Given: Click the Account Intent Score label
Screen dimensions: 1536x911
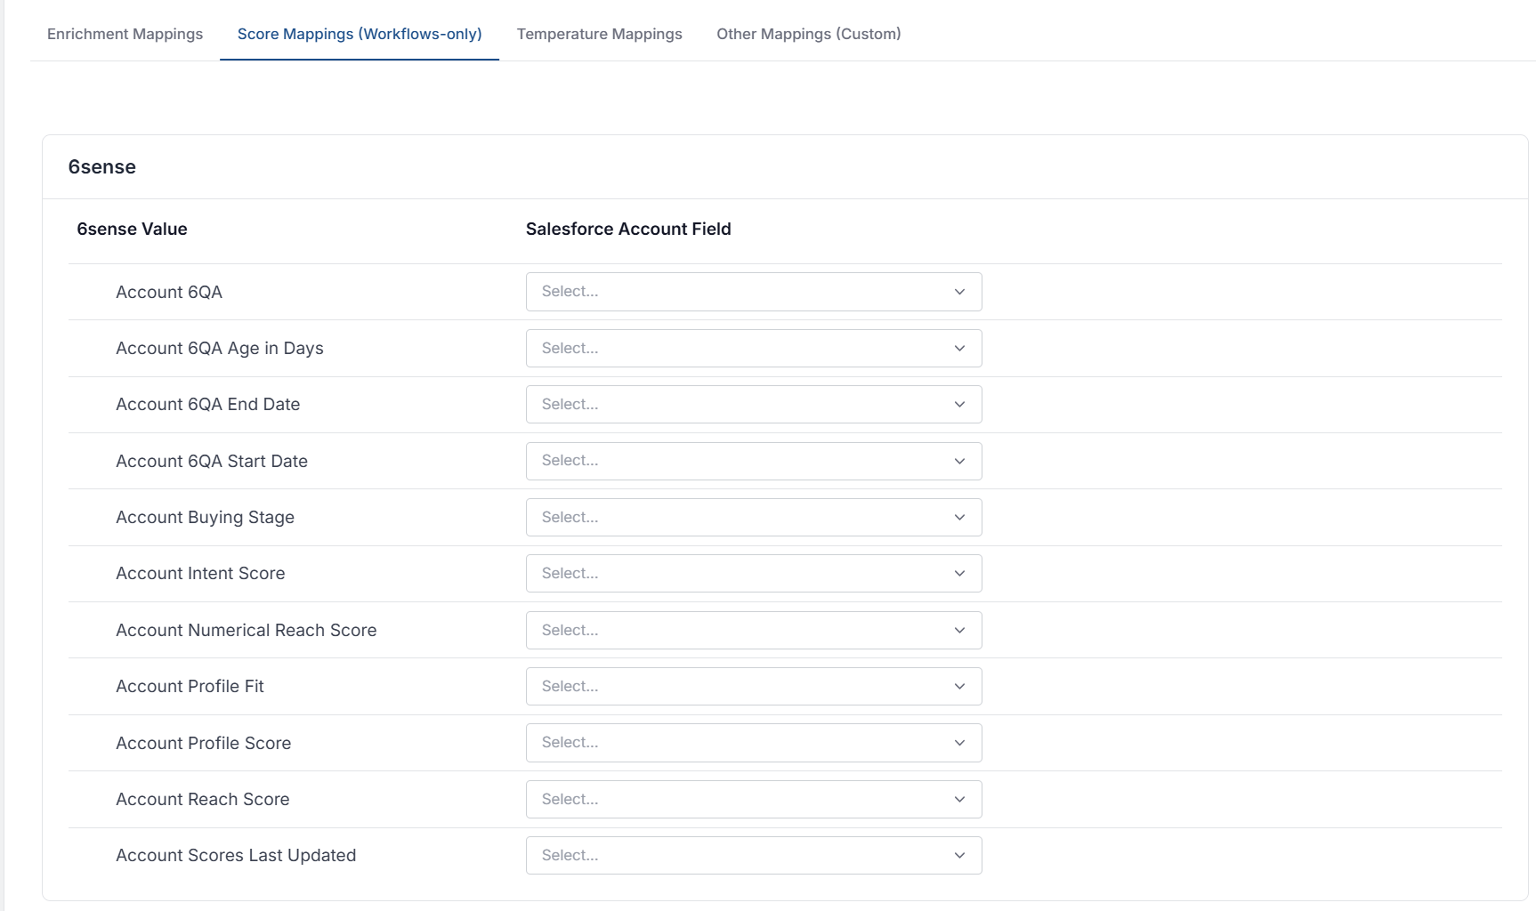Looking at the screenshot, I should click(200, 574).
